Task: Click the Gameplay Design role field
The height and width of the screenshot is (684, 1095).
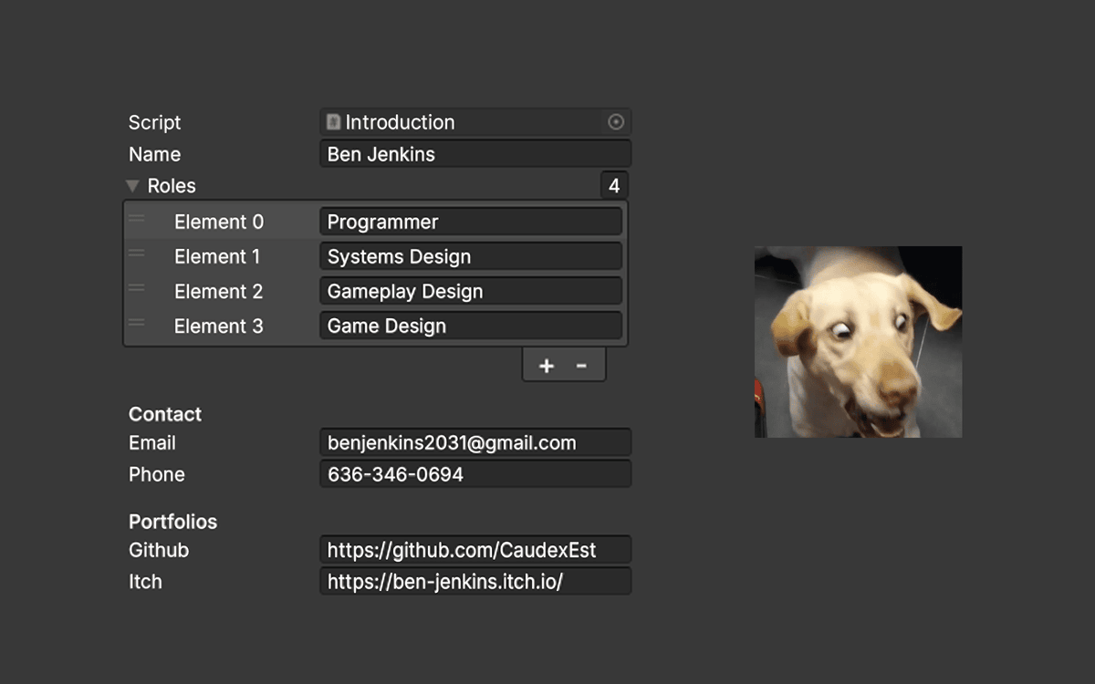Action: (471, 291)
